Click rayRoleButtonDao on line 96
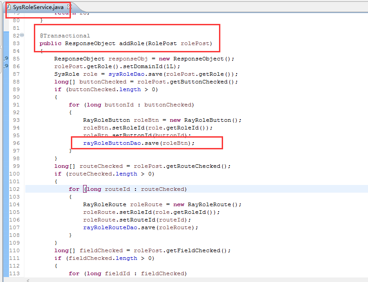Screen dimensions: 368x282 (112, 143)
